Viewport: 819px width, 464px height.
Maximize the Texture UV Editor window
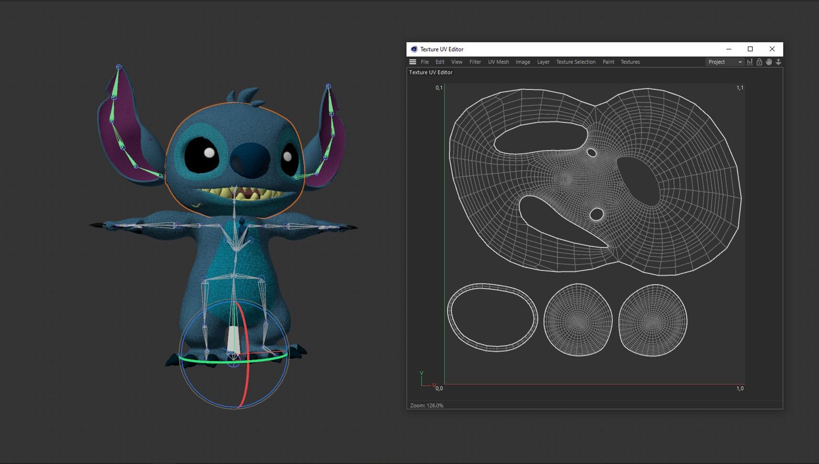[x=750, y=49]
